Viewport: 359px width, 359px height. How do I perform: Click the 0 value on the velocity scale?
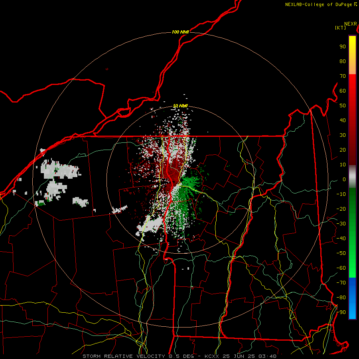point(344,179)
